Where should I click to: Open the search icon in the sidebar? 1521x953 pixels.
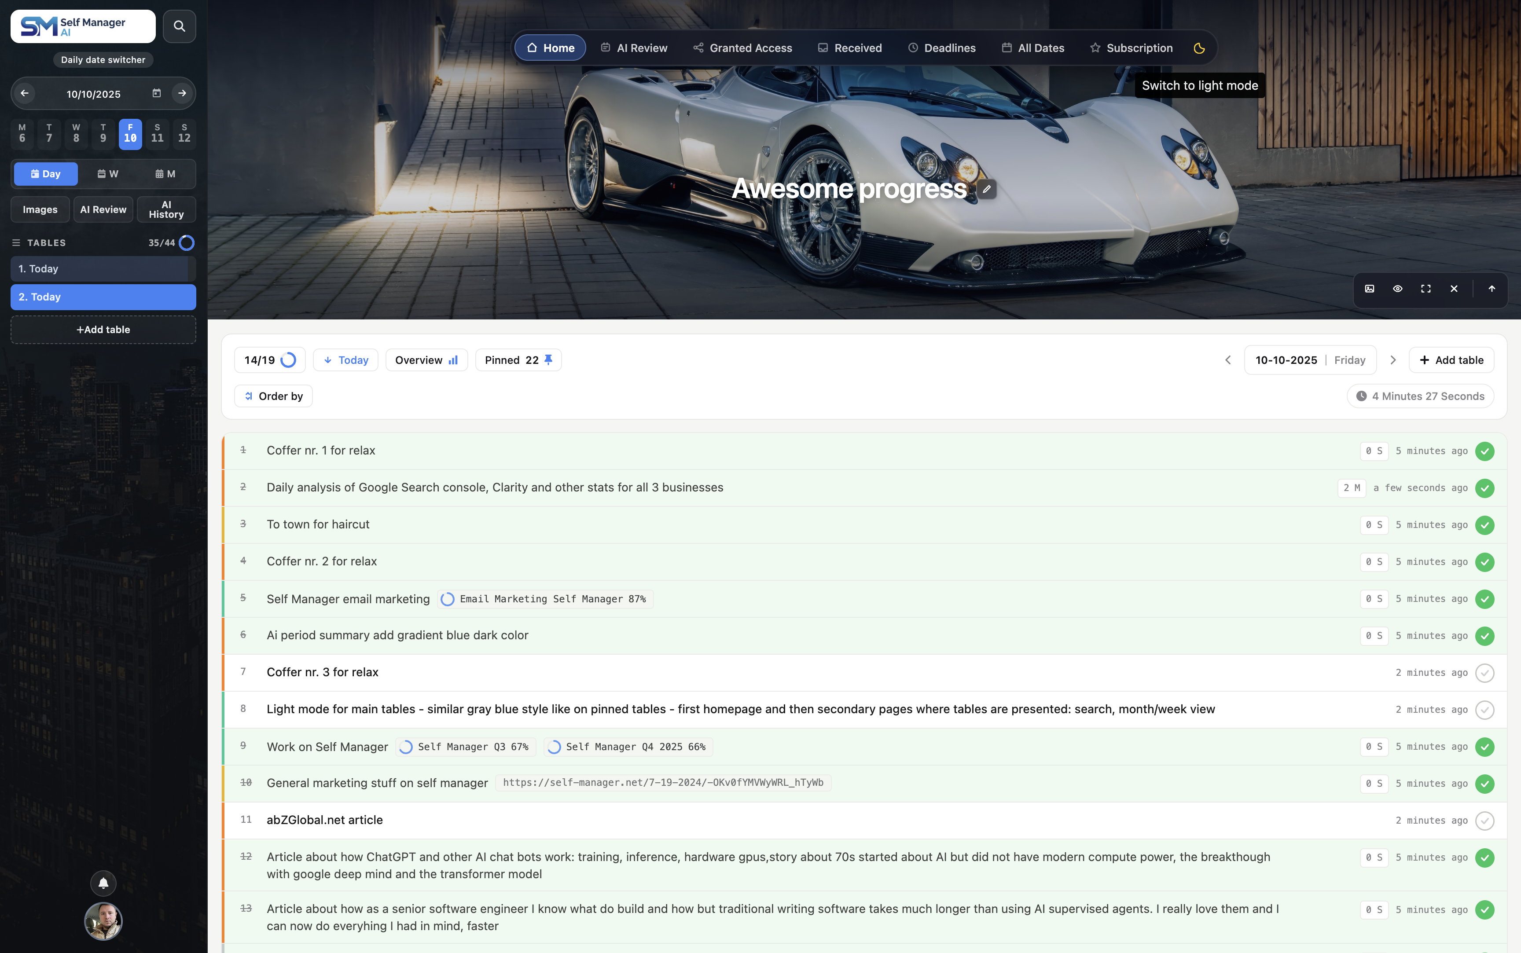tap(179, 26)
